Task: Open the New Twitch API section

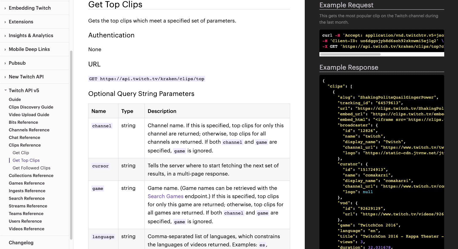Action: 26,77
